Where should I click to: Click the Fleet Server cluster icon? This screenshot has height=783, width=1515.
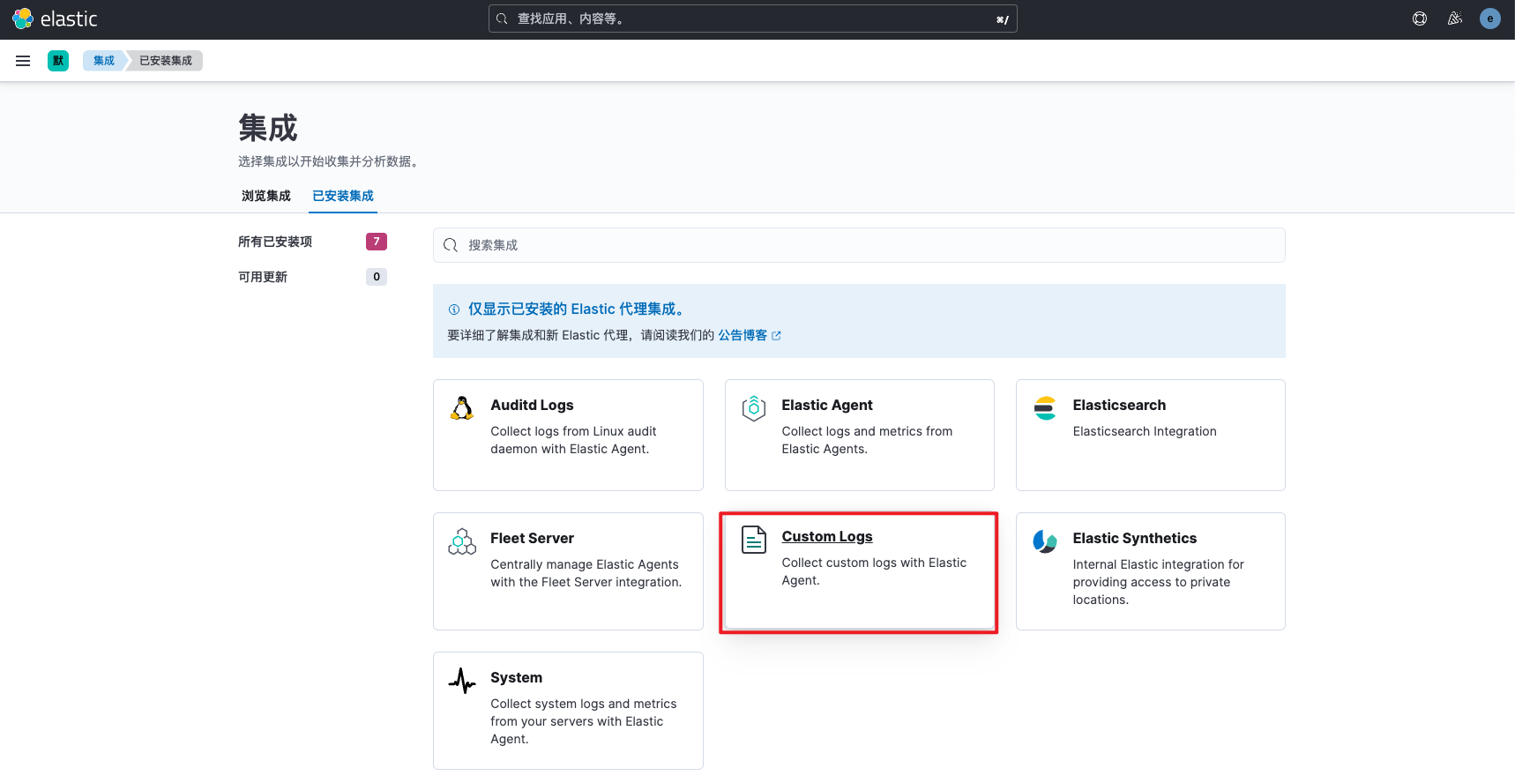click(462, 541)
